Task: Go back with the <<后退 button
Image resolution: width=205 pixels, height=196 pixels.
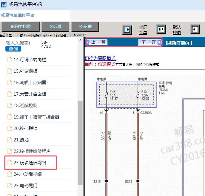Action: (55, 27)
